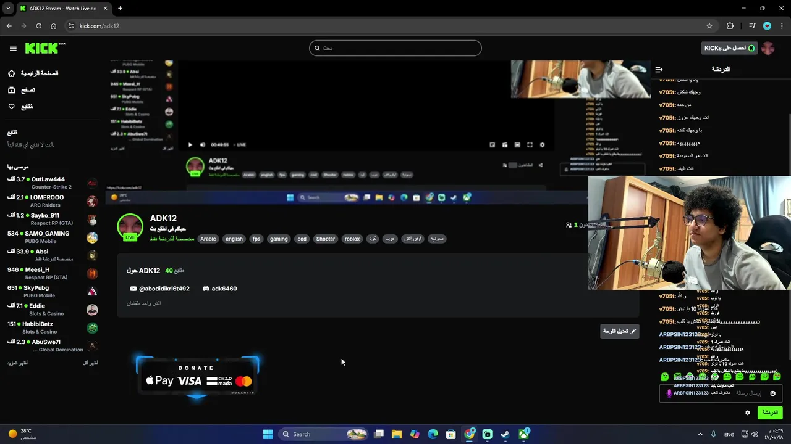Viewport: 791px width, 444px height.
Task: Open Sayko_911 recommended channel
Action: (53, 219)
